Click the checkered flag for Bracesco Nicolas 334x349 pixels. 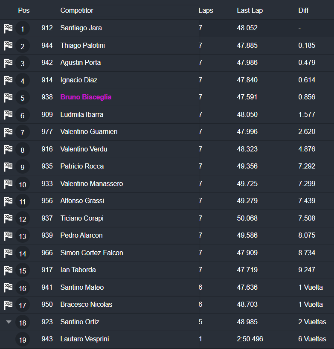[8, 305]
